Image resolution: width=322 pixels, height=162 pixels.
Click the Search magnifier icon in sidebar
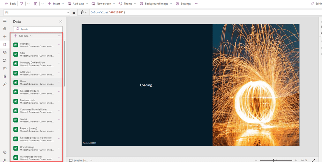point(5,84)
